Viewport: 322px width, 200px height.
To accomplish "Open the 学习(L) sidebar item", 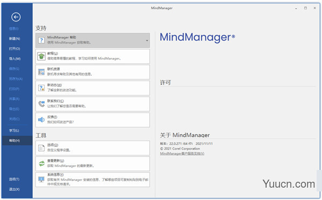I will (14, 130).
